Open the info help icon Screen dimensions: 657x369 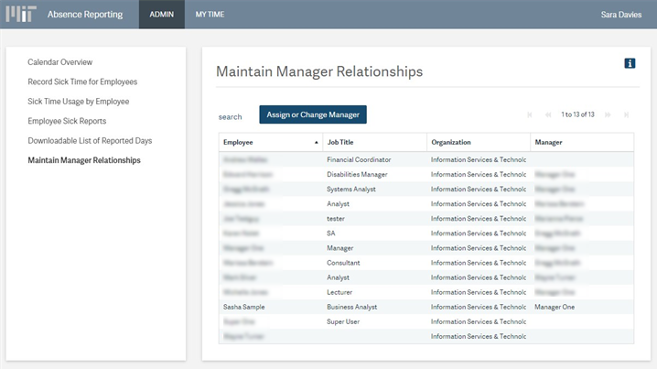point(630,63)
